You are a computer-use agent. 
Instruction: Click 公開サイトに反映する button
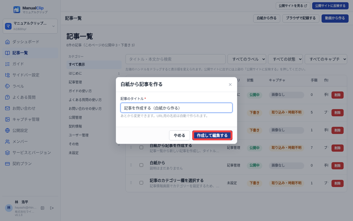click(x=330, y=6)
